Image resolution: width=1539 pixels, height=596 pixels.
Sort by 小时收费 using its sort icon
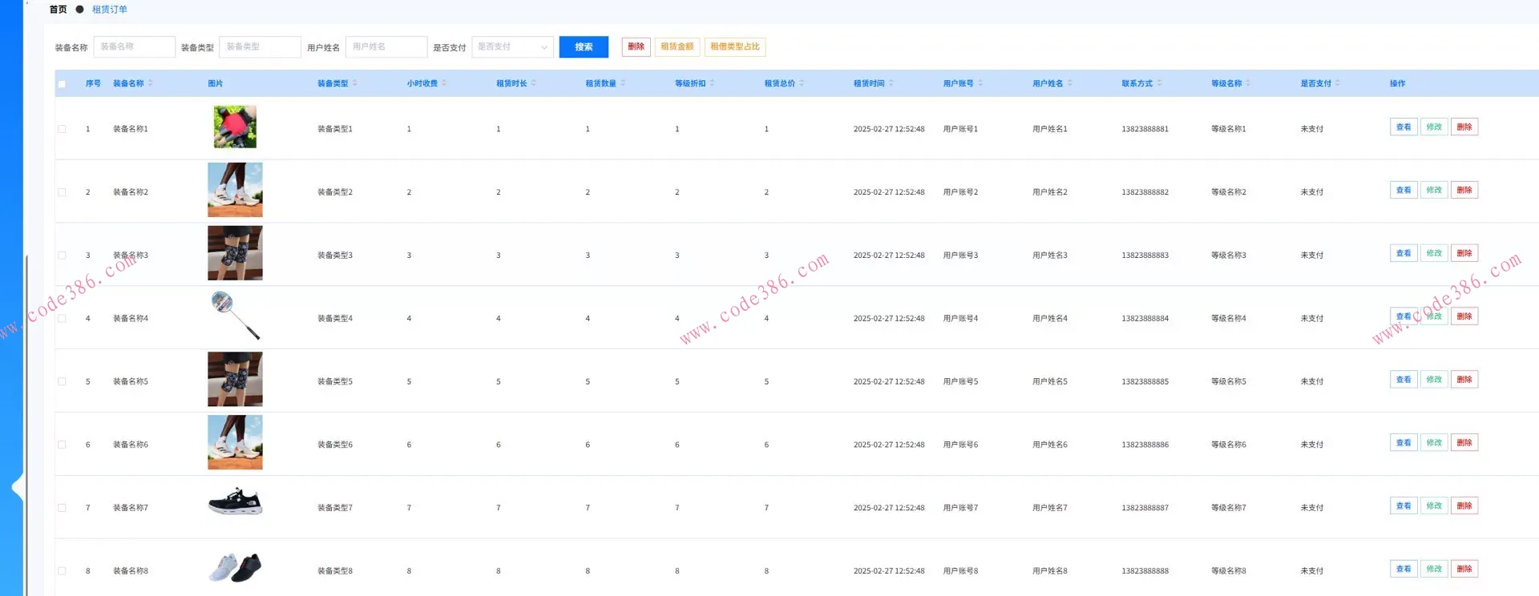click(443, 83)
